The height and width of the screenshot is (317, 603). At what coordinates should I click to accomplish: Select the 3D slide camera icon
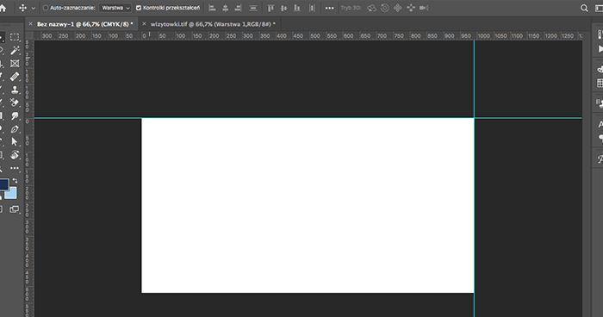411,8
